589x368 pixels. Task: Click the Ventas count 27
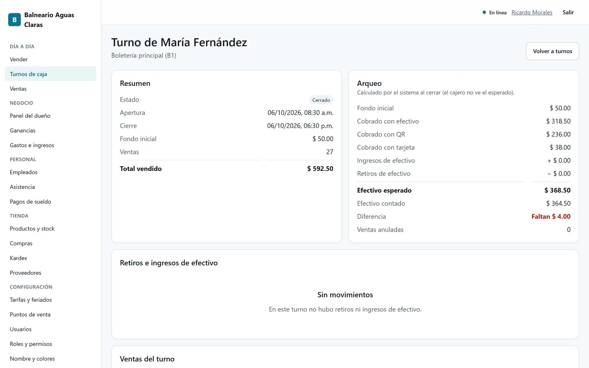(x=329, y=152)
